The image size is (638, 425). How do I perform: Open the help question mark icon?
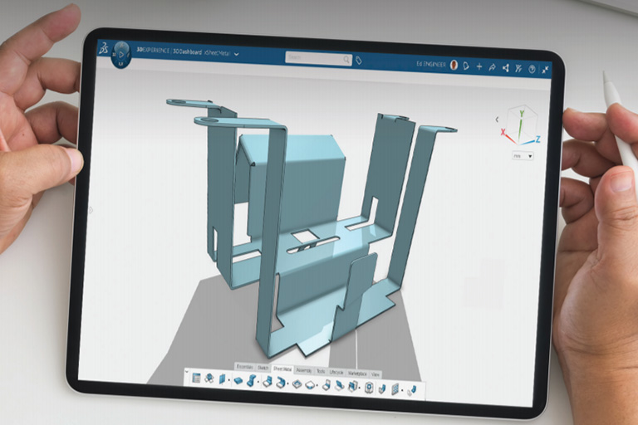(x=532, y=69)
